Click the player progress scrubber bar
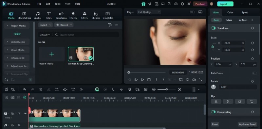This screenshot has width=262, height=129. (147, 72)
